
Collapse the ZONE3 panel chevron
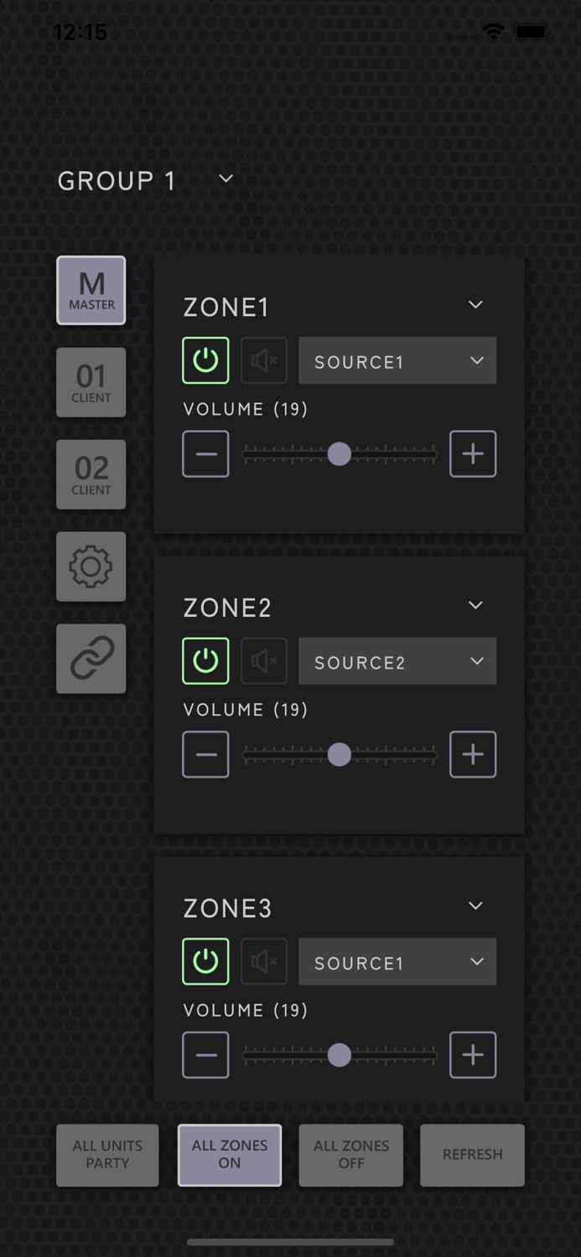tap(475, 906)
